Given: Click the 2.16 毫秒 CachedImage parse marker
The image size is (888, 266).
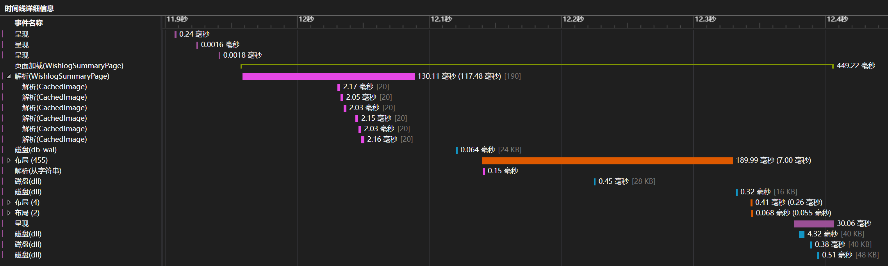Looking at the screenshot, I should pos(363,140).
